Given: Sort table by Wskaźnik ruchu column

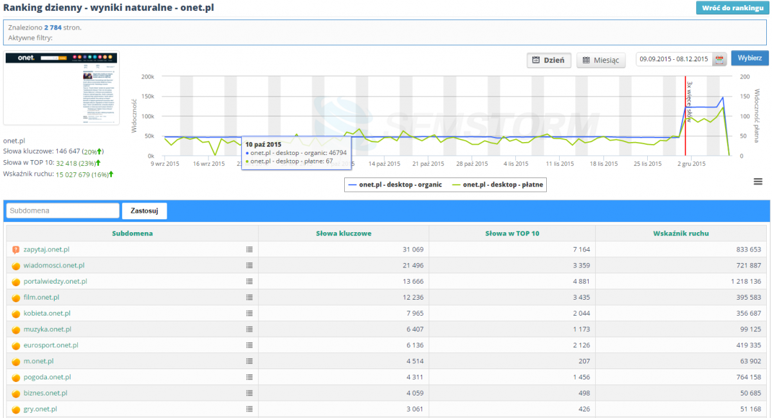Looking at the screenshot, I should coord(680,233).
